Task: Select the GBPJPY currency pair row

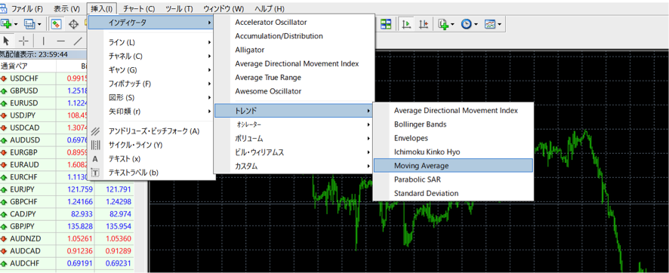Action: point(67,225)
